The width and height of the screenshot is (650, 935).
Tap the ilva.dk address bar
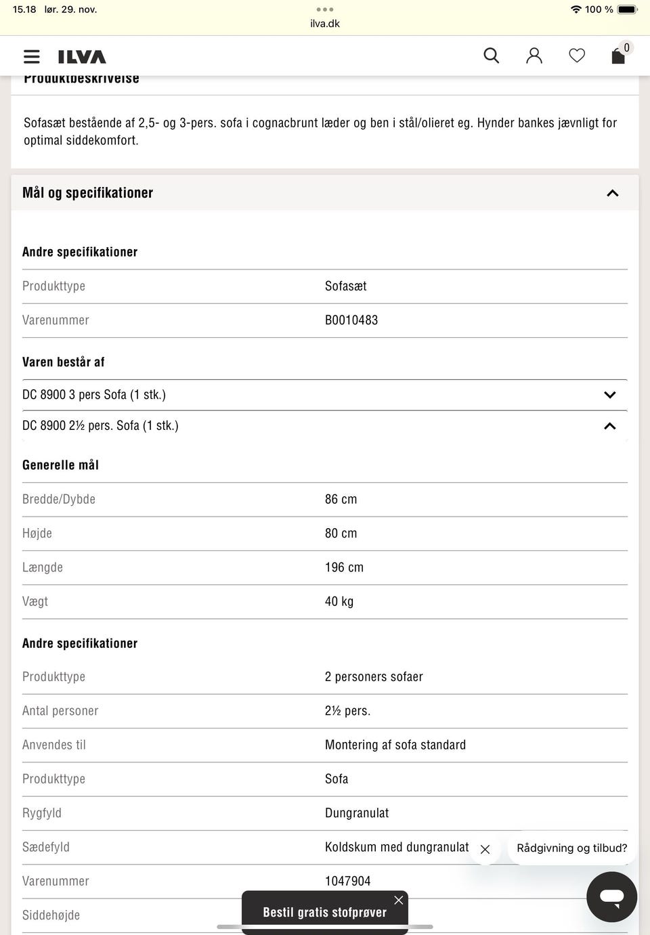[x=325, y=24]
